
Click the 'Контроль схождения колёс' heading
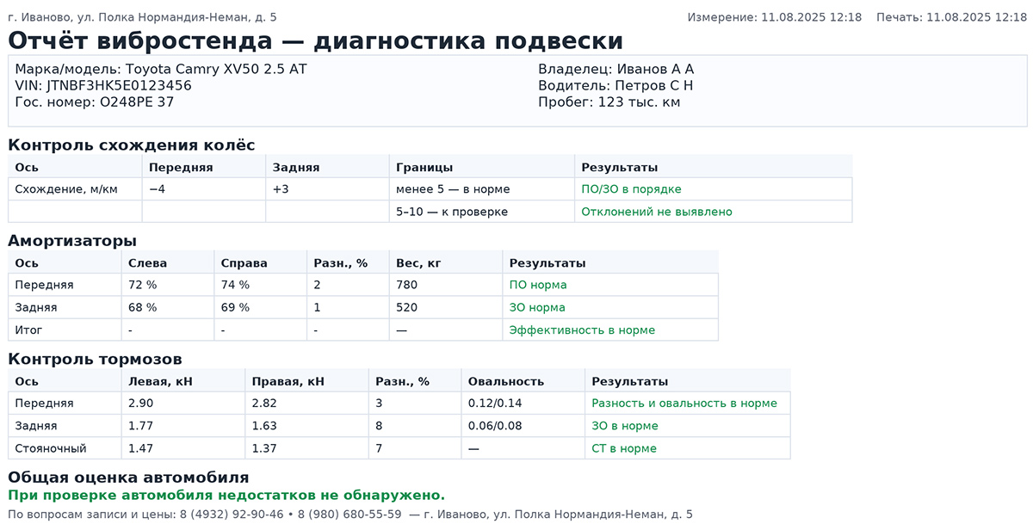pyautogui.click(x=132, y=145)
